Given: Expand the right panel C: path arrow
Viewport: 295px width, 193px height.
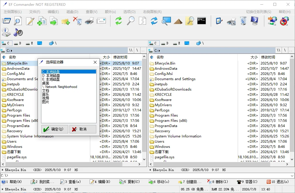Looking at the screenshot, I should pos(159,51).
